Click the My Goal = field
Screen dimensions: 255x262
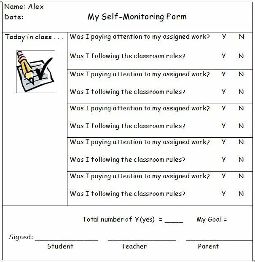click(212, 219)
